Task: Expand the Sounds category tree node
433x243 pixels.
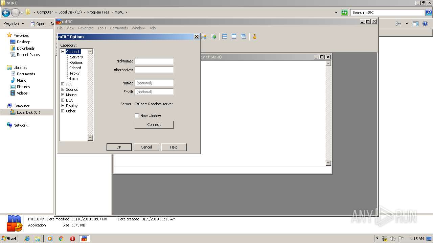Action: pos(63,89)
